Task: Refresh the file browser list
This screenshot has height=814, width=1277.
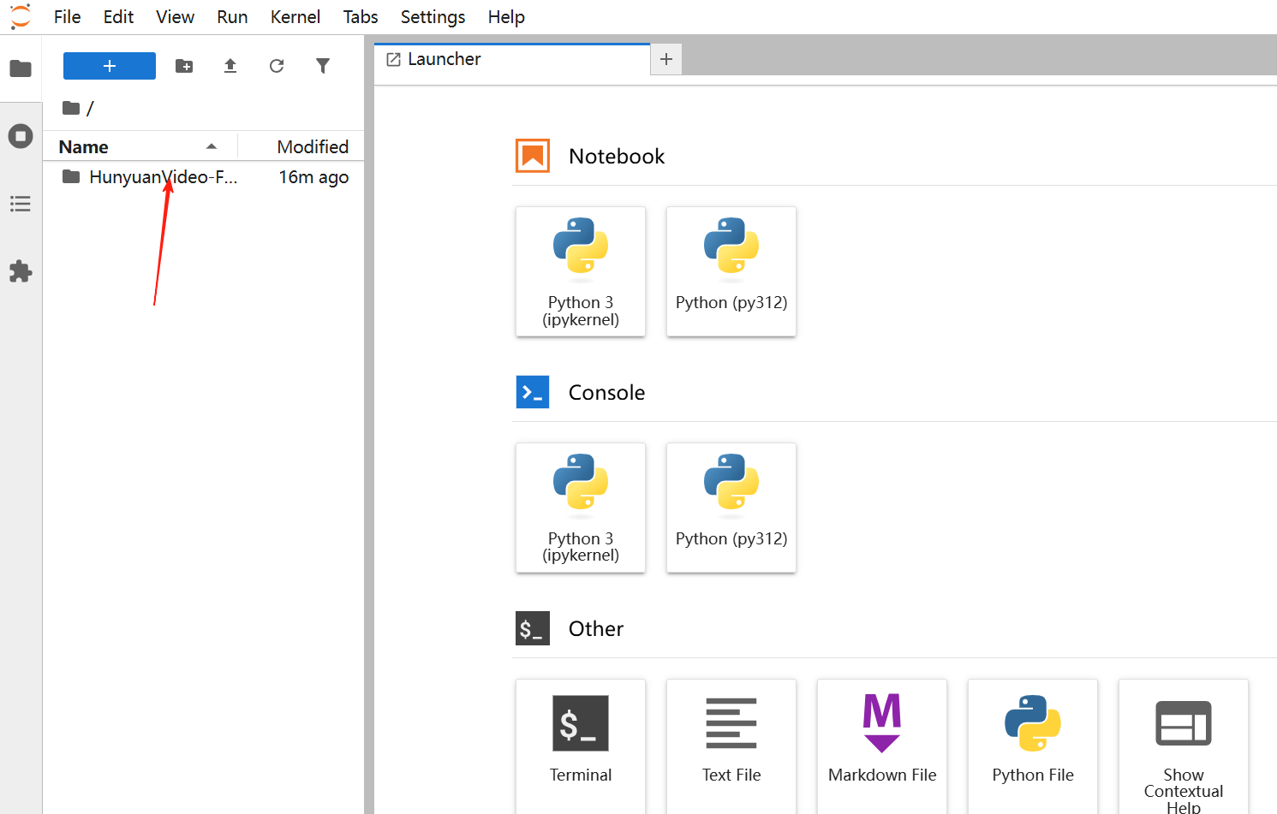Action: [x=277, y=66]
